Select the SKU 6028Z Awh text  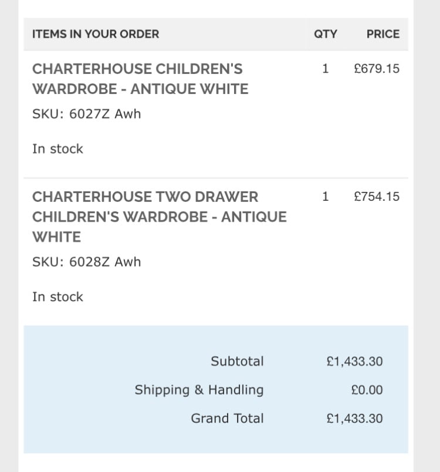(87, 262)
